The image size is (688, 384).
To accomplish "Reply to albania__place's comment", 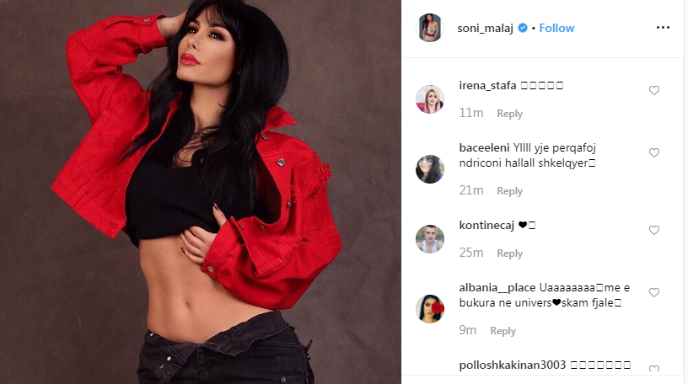I will (x=503, y=331).
